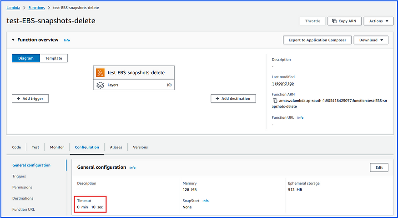398x218 pixels.
Task: Click the Timeout value '0 min 10 sec'
Action: point(90,207)
